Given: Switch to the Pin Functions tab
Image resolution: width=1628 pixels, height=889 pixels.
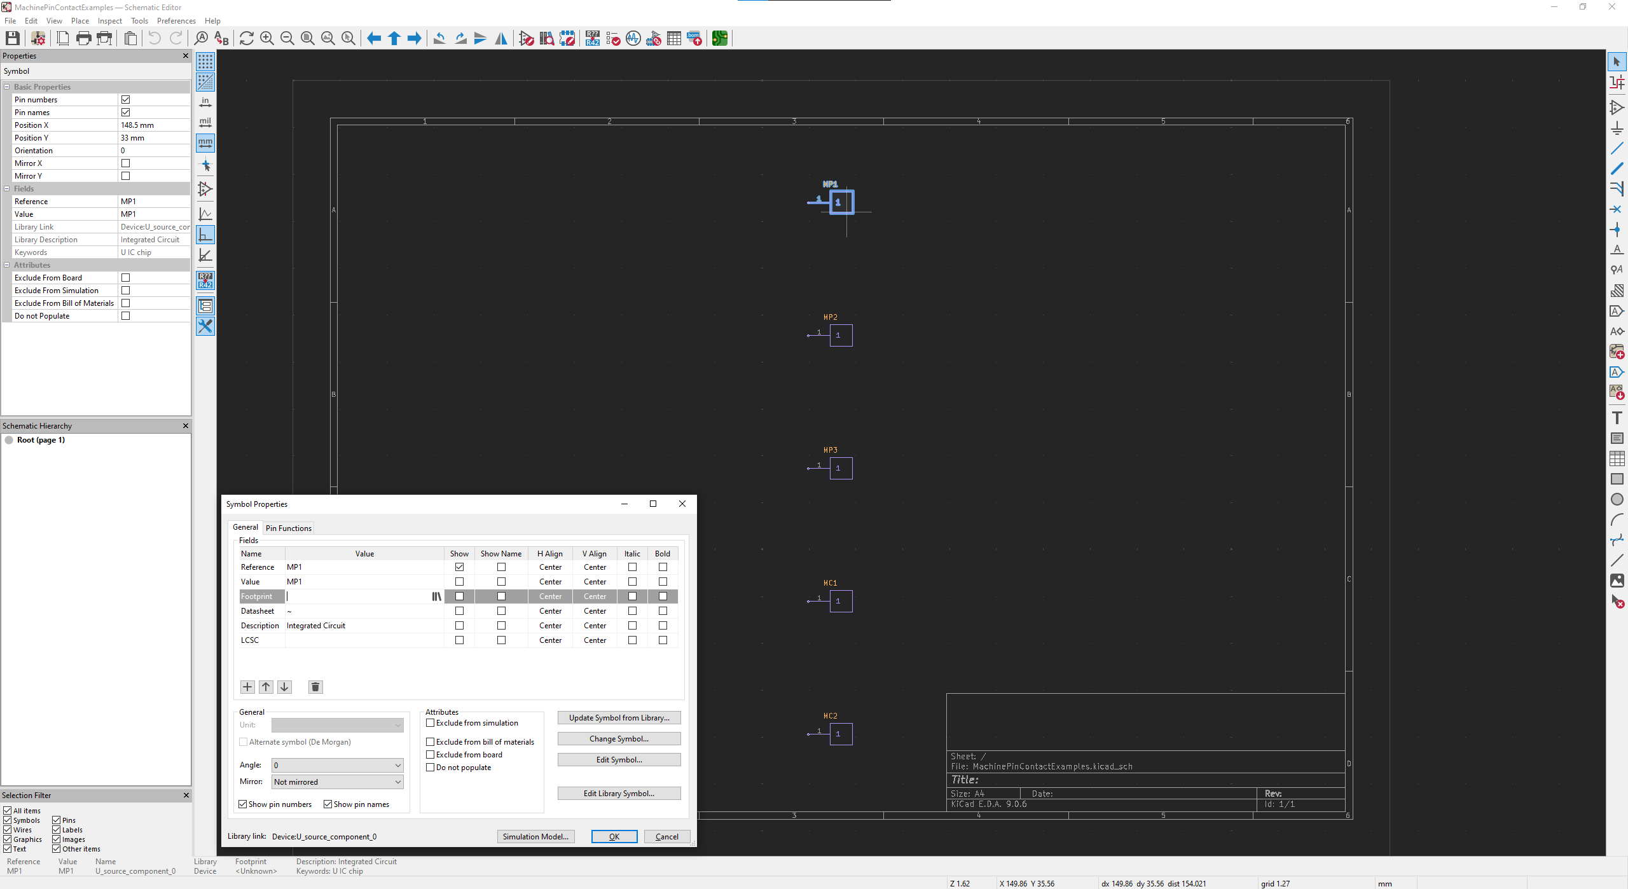Looking at the screenshot, I should click(289, 528).
